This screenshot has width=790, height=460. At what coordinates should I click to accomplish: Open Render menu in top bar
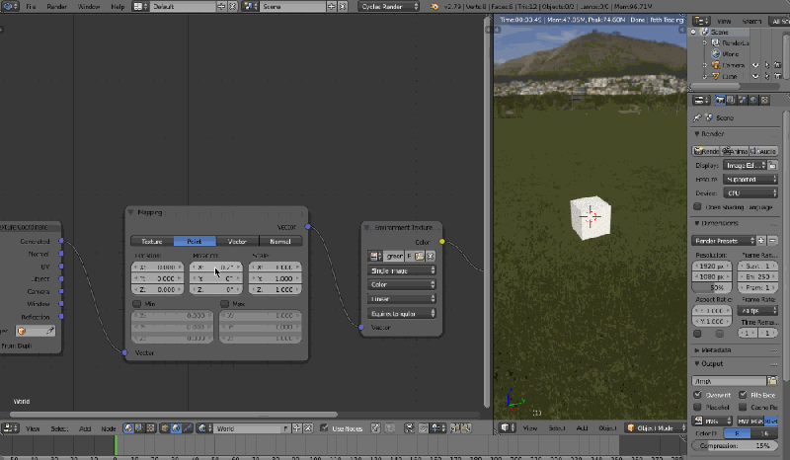point(57,7)
